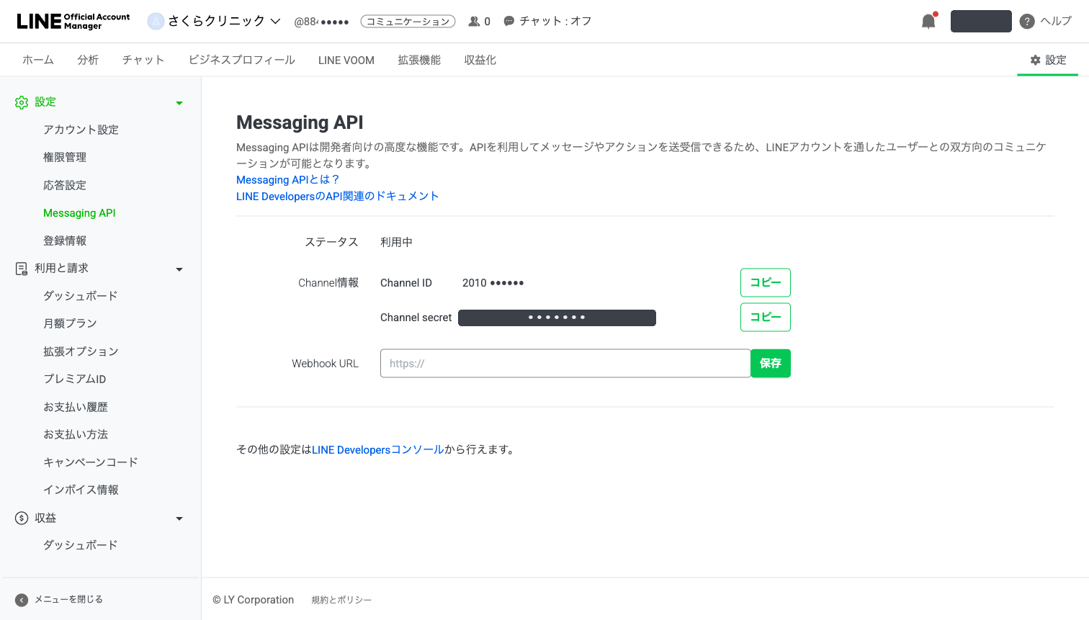This screenshot has width=1089, height=620.
Task: Click the チャット:オフ status indicator
Action: click(x=547, y=22)
